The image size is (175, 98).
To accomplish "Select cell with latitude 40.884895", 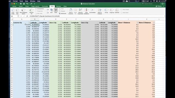I will [35, 25].
